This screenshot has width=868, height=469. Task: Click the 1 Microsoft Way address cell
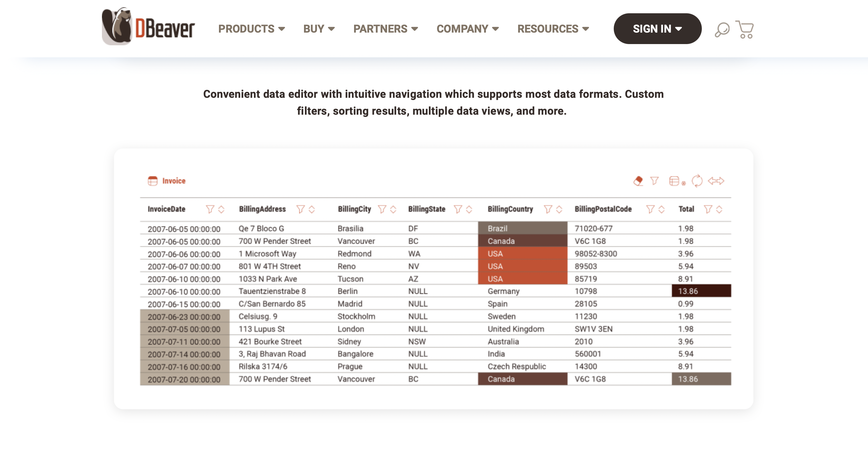click(267, 254)
